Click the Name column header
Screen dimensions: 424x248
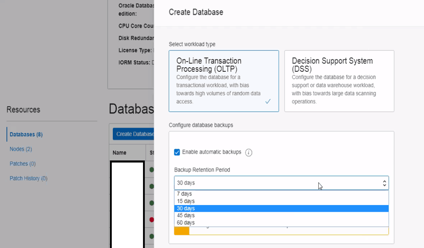119,152
